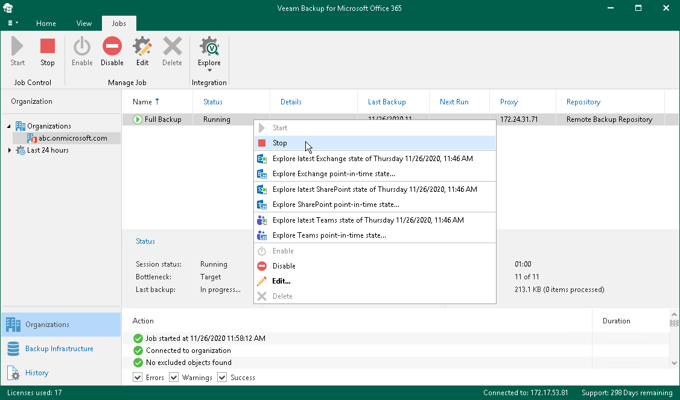Choose Stop in the context menu
680x400 pixels.
[279, 143]
